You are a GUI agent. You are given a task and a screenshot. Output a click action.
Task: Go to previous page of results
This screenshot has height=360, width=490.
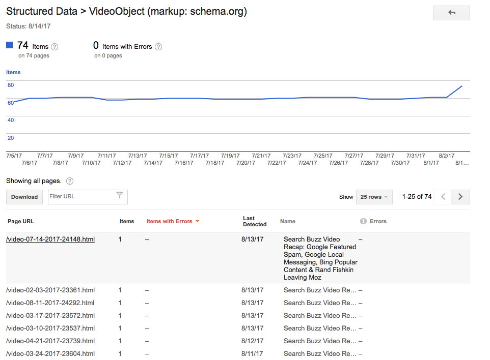(x=443, y=197)
